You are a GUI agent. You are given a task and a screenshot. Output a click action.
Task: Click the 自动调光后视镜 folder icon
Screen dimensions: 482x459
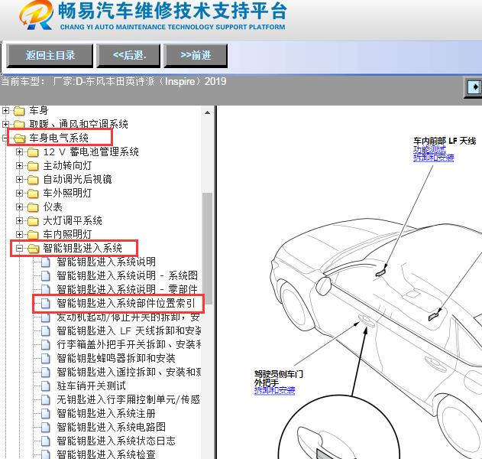(x=33, y=180)
